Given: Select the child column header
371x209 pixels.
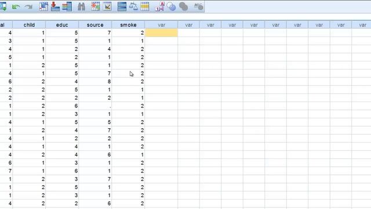Looking at the screenshot, I should coord(29,25).
